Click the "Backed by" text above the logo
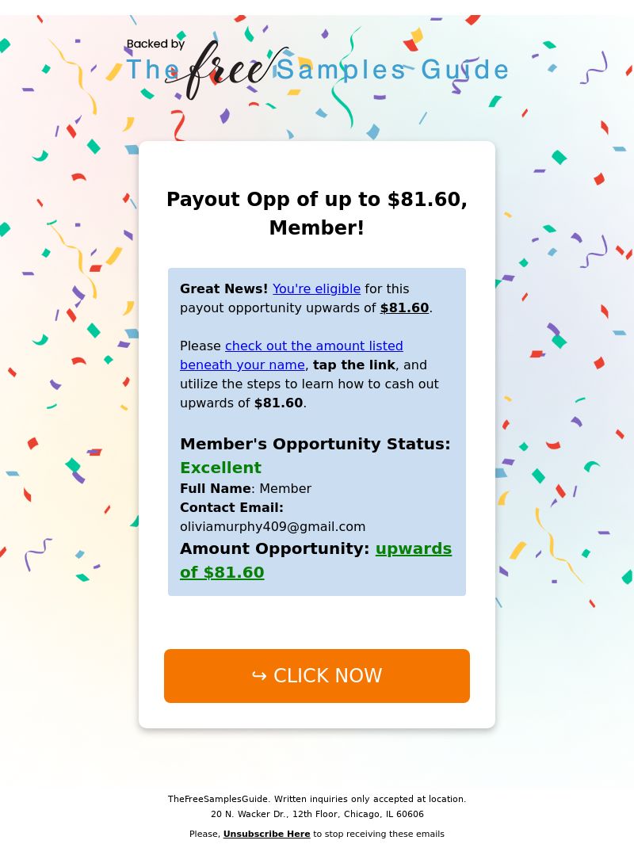The image size is (634, 848). click(156, 44)
